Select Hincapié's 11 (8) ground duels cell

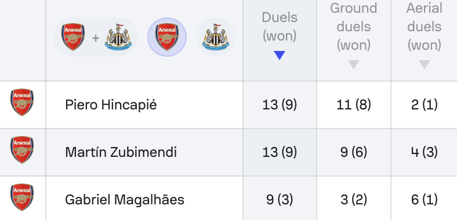coord(354,105)
